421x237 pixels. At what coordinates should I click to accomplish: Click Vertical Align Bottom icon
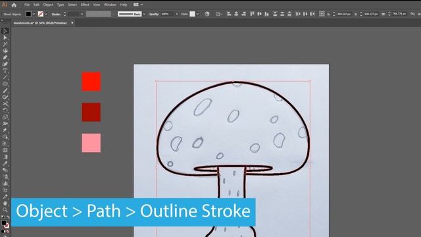[266, 14]
